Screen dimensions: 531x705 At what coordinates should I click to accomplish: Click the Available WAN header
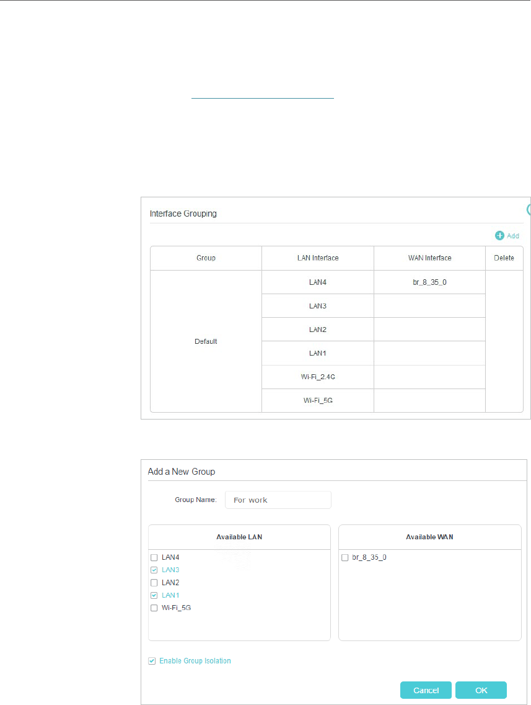coord(429,537)
